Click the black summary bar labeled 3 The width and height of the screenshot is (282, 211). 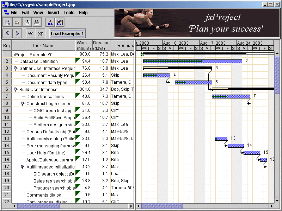pyautogui.click(x=178, y=68)
